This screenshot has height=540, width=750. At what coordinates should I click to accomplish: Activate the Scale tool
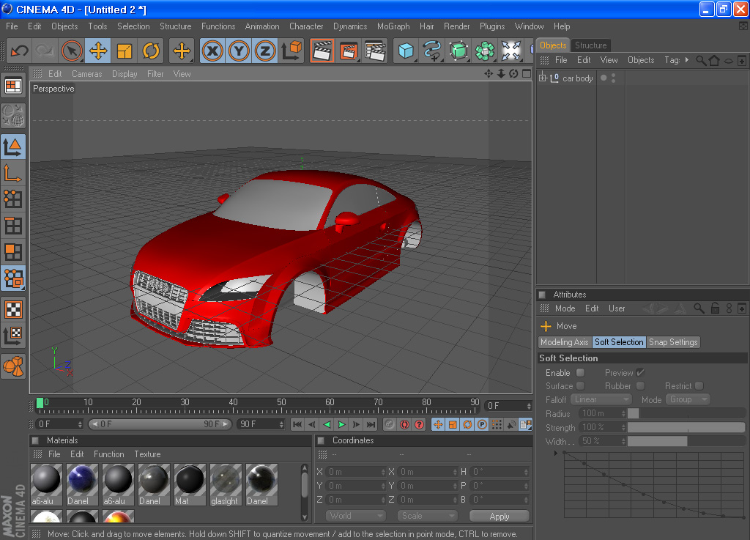125,51
